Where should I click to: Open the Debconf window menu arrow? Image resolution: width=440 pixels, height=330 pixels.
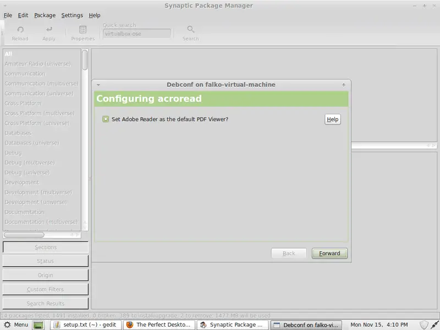[x=98, y=85]
